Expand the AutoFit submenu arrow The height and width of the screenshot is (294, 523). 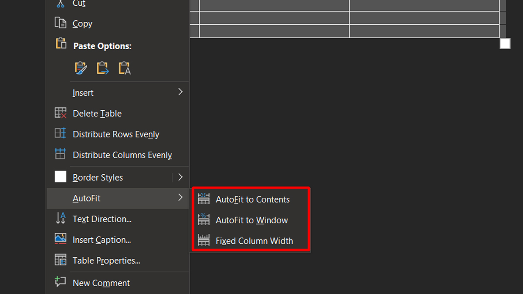pos(180,198)
